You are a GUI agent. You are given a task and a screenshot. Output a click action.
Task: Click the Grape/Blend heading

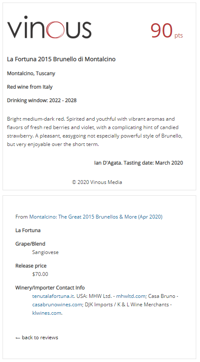point(30,244)
